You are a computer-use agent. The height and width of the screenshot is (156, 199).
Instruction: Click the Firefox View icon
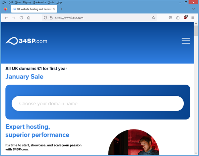click(5, 9)
